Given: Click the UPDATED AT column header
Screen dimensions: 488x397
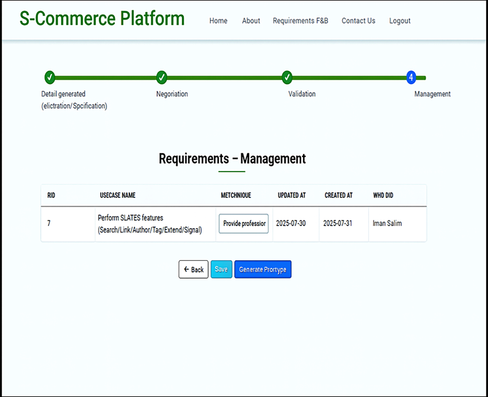Looking at the screenshot, I should [292, 195].
